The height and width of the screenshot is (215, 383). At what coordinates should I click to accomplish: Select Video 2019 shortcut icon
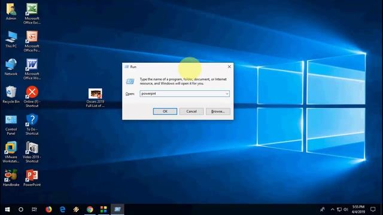tap(32, 152)
